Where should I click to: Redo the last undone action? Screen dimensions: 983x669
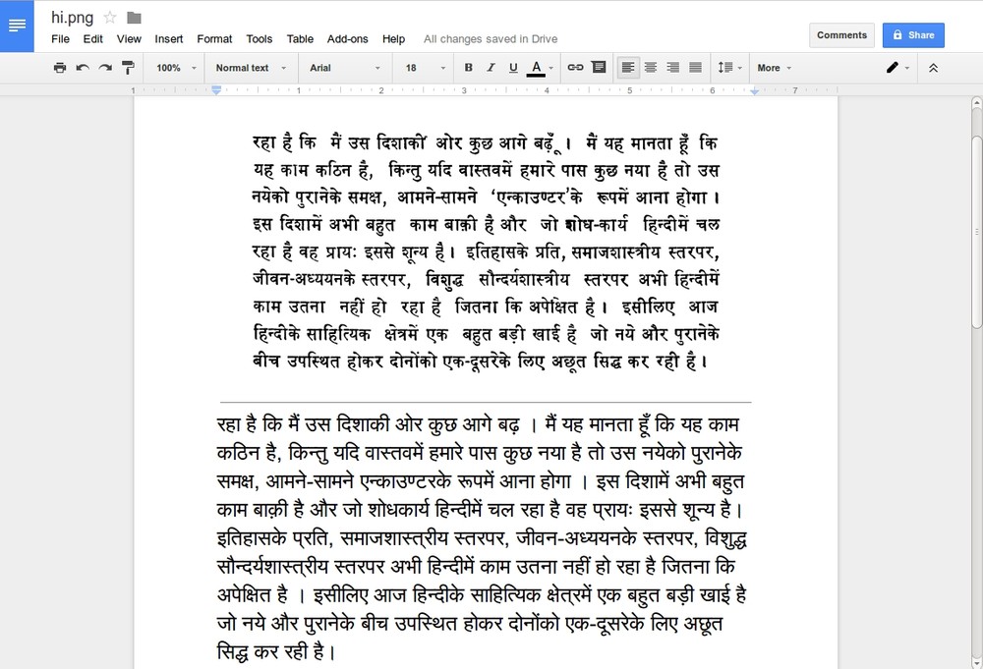pos(105,68)
